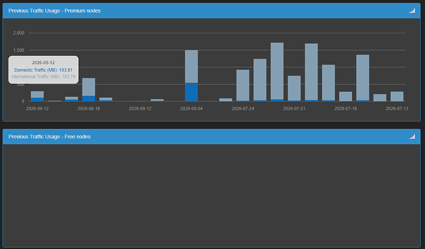Click the bar above 2026-07-16
Image resolution: width=425 pixels, height=249 pixels.
346,96
